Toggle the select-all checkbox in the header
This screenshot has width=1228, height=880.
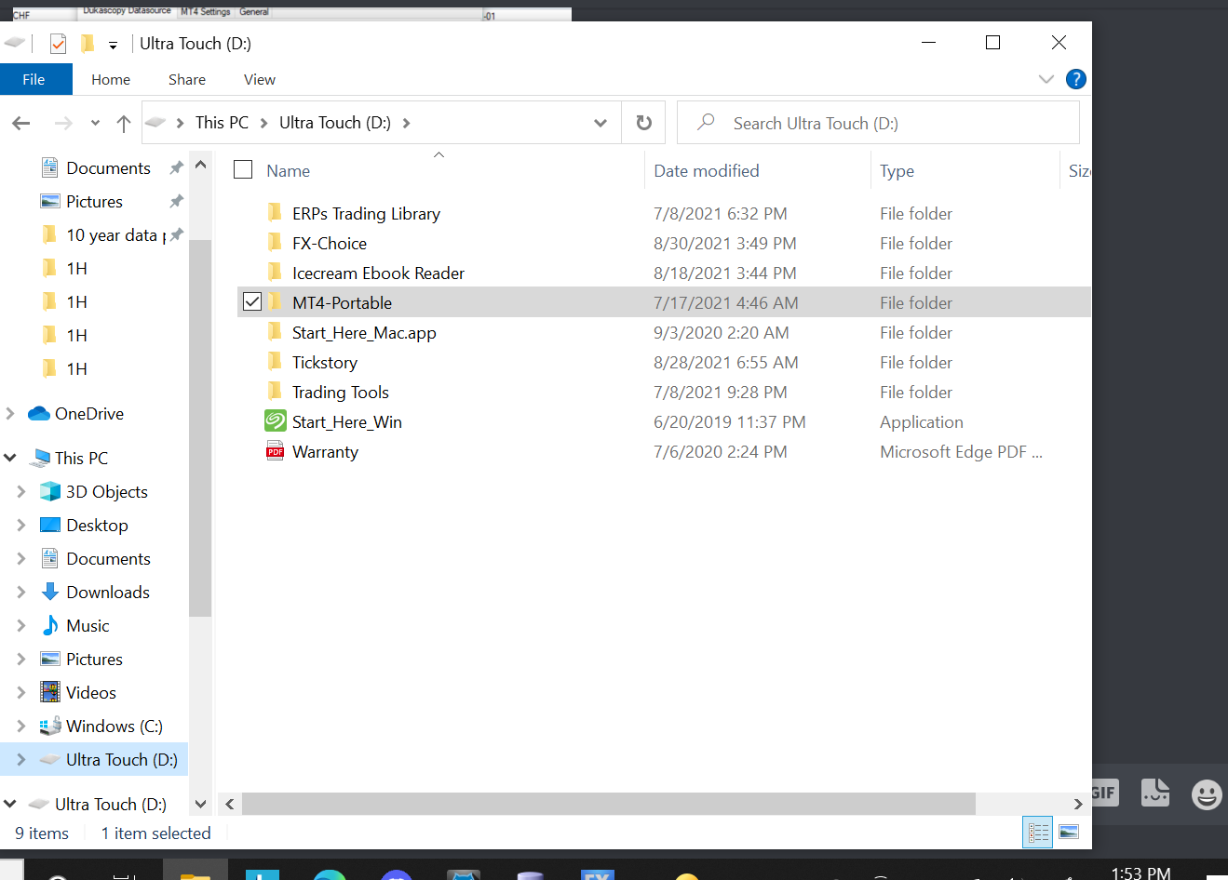coord(243,169)
